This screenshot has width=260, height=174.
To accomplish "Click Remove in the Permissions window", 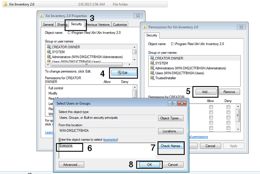I will 229,92.
